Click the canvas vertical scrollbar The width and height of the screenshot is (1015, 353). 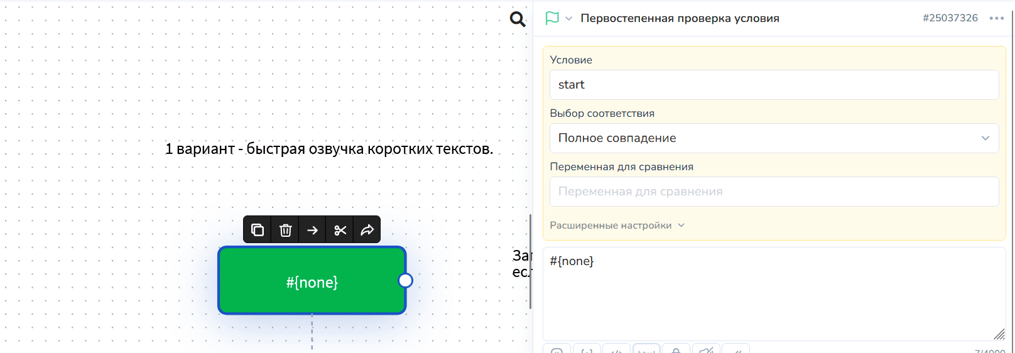[x=531, y=261]
